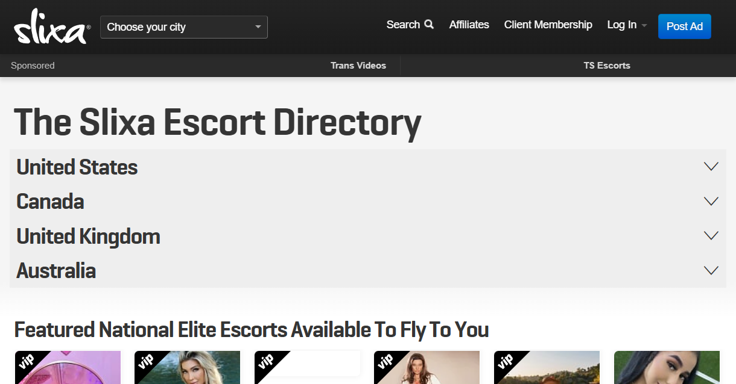Viewport: 736px width, 384px height.
Task: Expand the United Kingdom chevron
Action: click(711, 235)
